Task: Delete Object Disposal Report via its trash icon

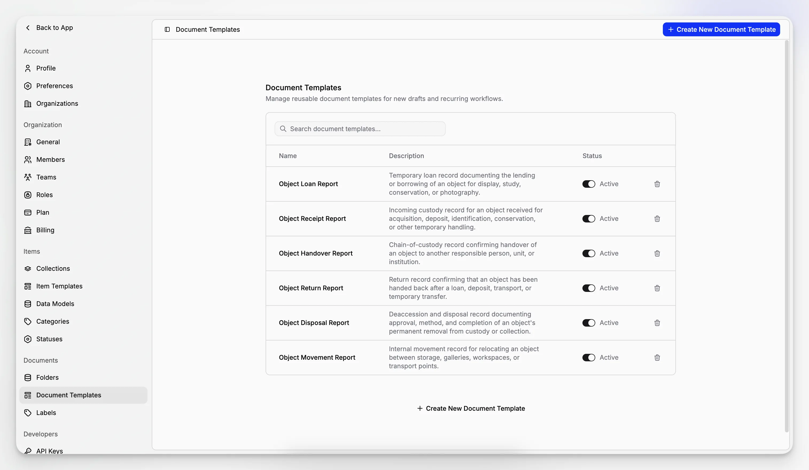Action: coord(657,323)
